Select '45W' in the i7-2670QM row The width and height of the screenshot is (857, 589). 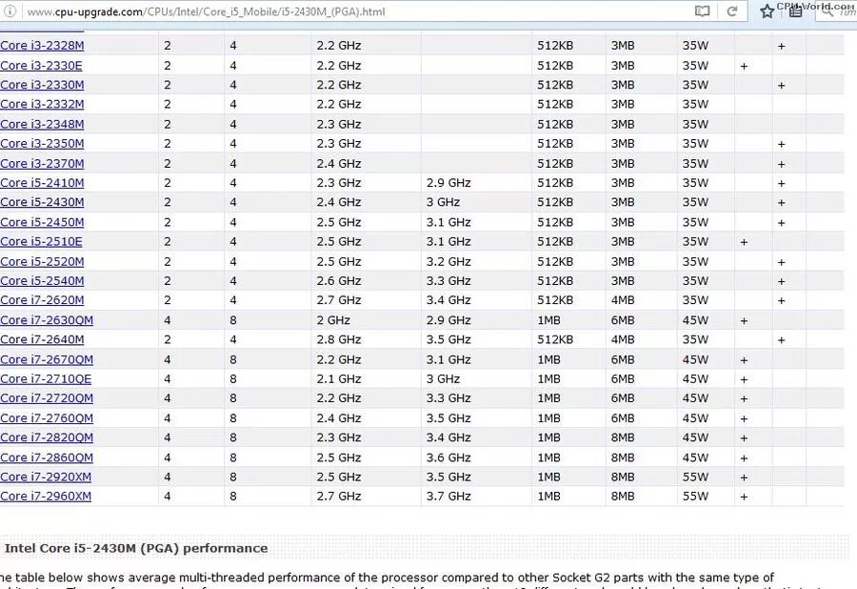click(x=695, y=359)
